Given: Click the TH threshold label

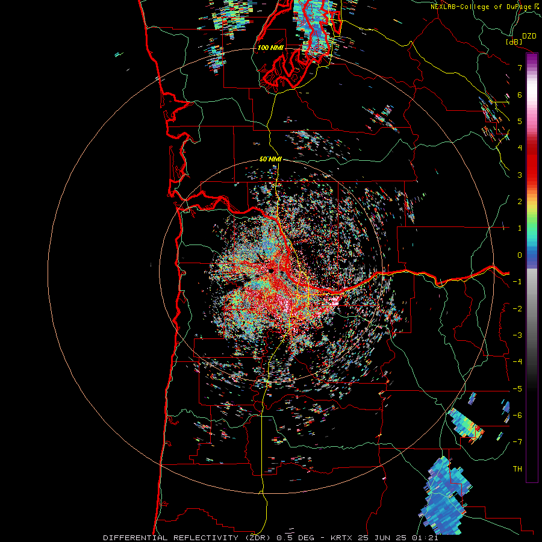Looking at the screenshot, I should 517,469.
